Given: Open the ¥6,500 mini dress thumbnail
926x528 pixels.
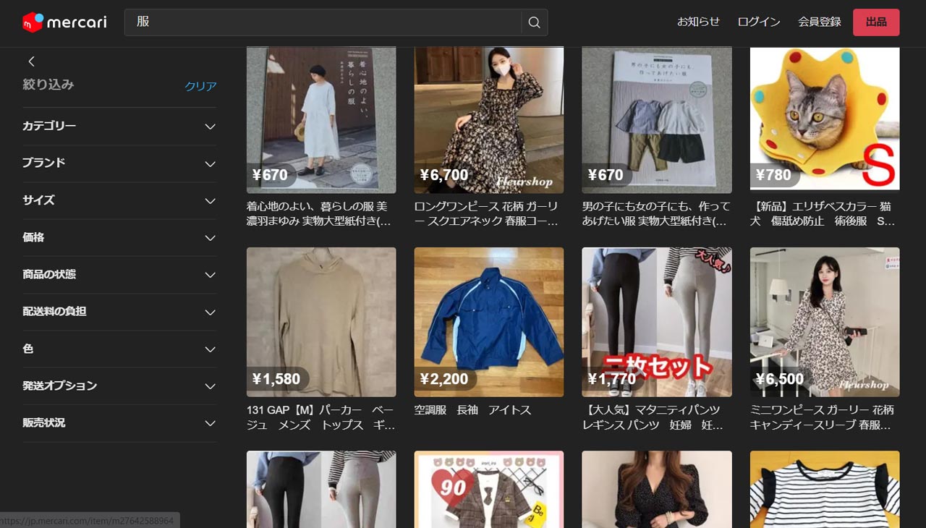Looking at the screenshot, I should [825, 322].
